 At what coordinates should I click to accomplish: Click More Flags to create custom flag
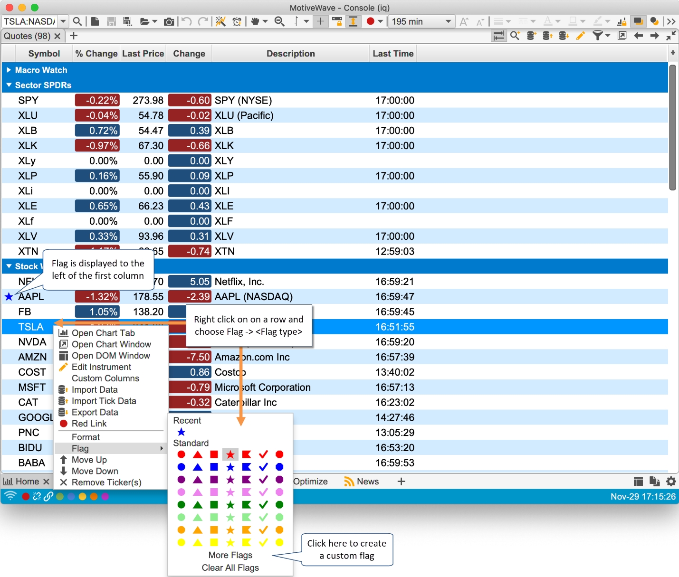coord(230,555)
